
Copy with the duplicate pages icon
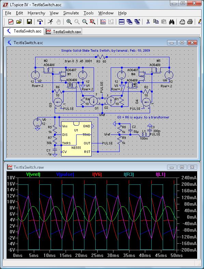click(x=156, y=22)
